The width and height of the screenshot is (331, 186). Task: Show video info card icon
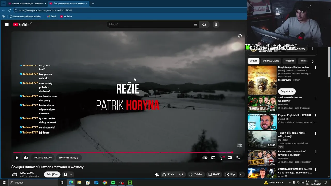tap(240, 36)
